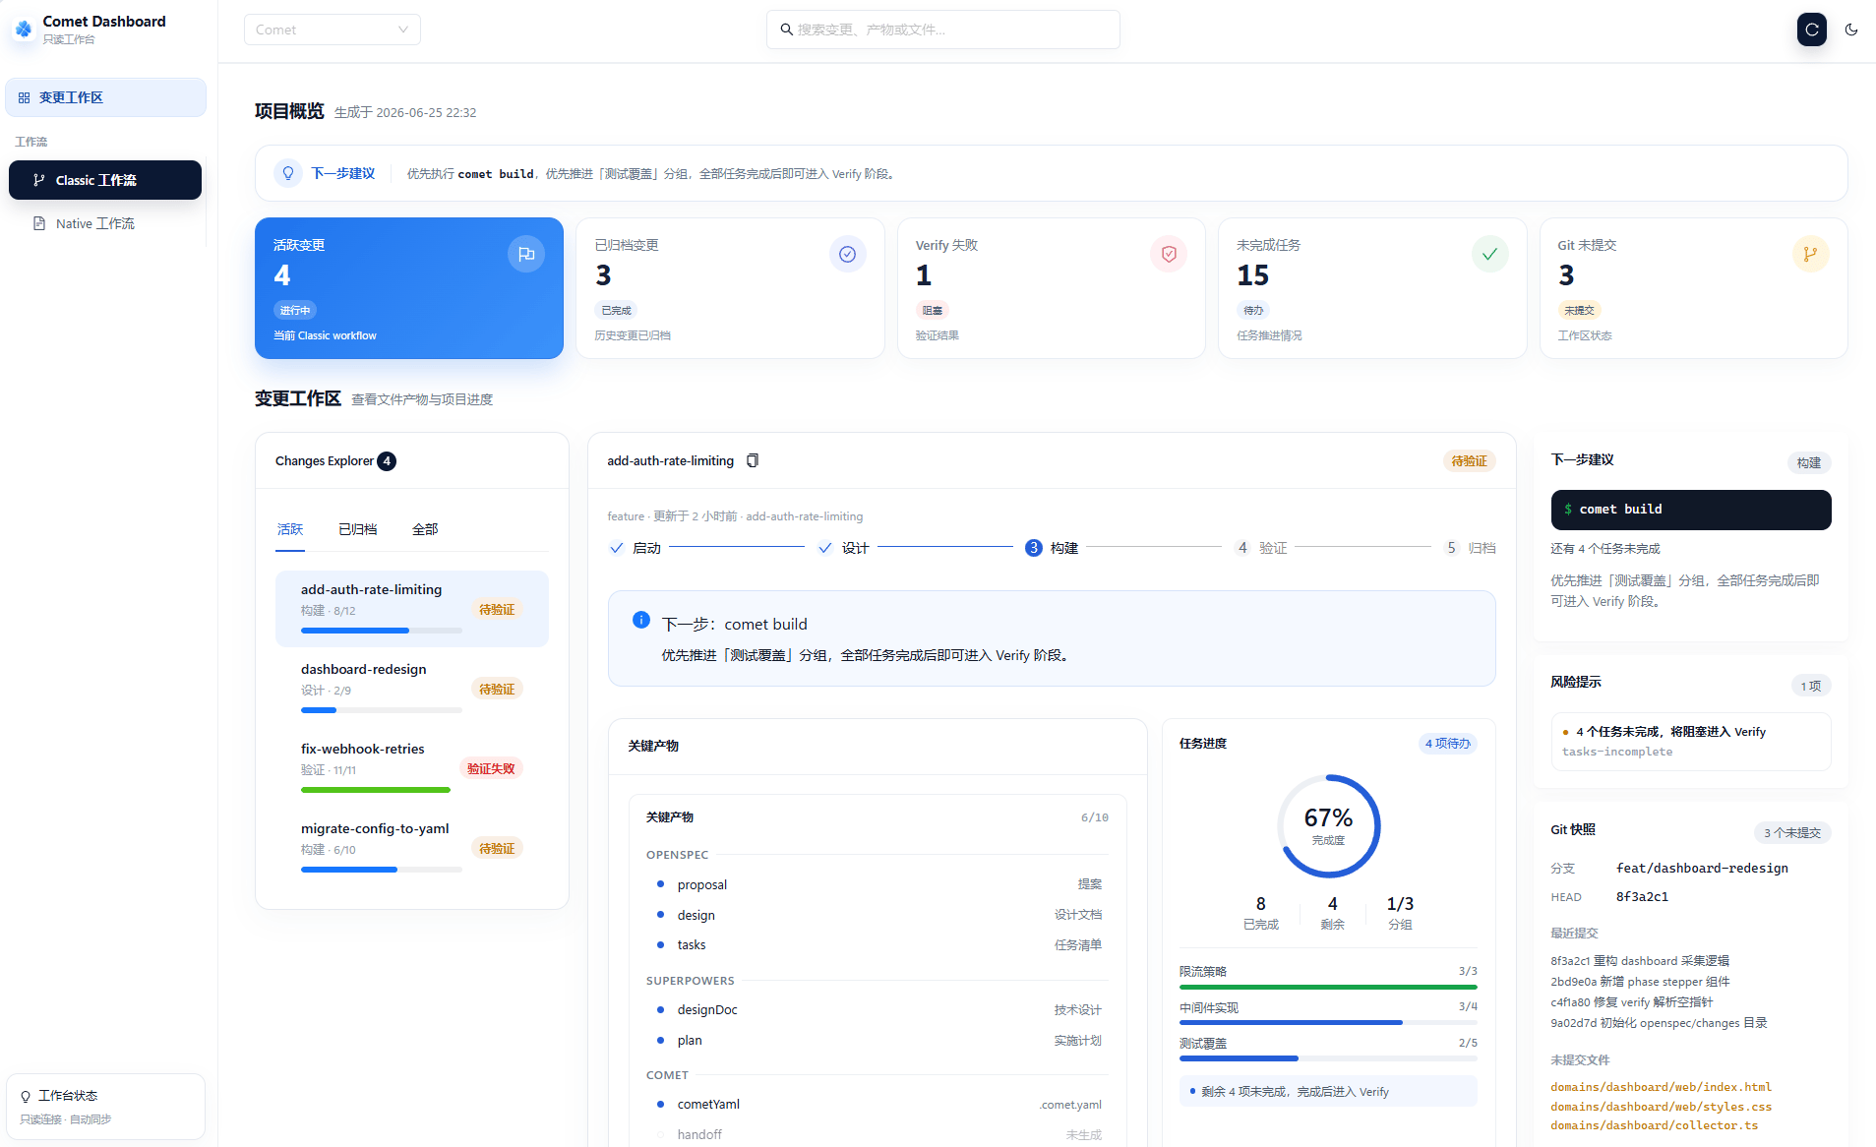Viewport: 1876px width, 1147px height.
Task: Click the document icon beside Native 工作流
Action: (39, 223)
